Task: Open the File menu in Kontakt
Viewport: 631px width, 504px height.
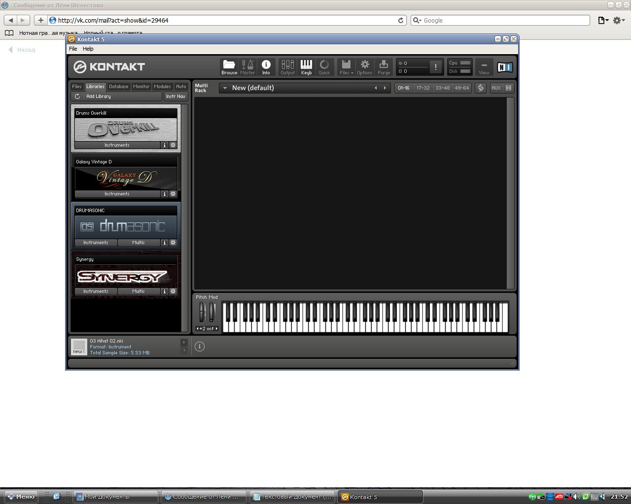Action: [73, 49]
